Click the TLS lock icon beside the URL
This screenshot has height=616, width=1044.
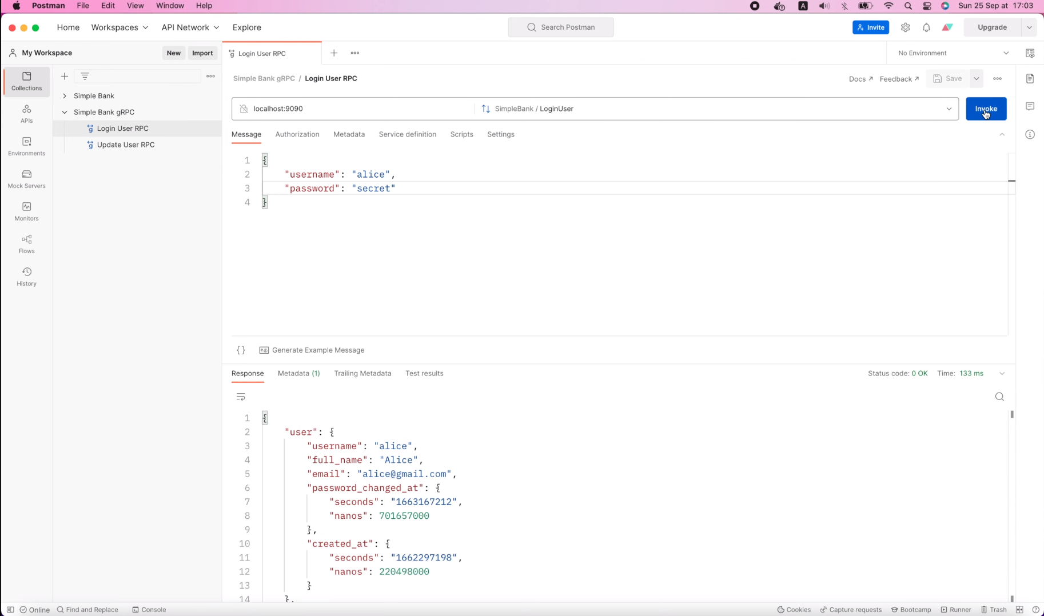244,109
